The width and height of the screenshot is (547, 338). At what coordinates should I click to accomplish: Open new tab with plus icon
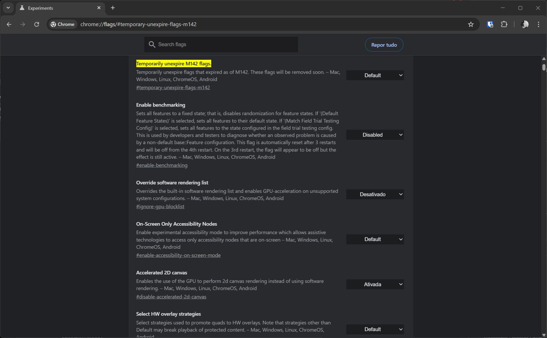coord(113,8)
